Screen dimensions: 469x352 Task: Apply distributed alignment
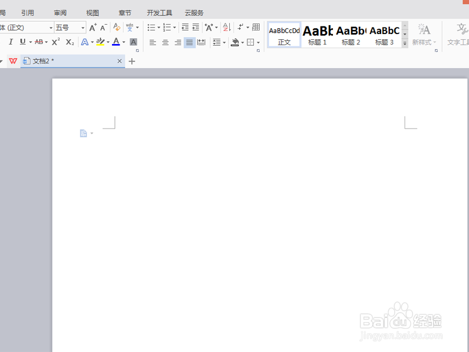(201, 42)
